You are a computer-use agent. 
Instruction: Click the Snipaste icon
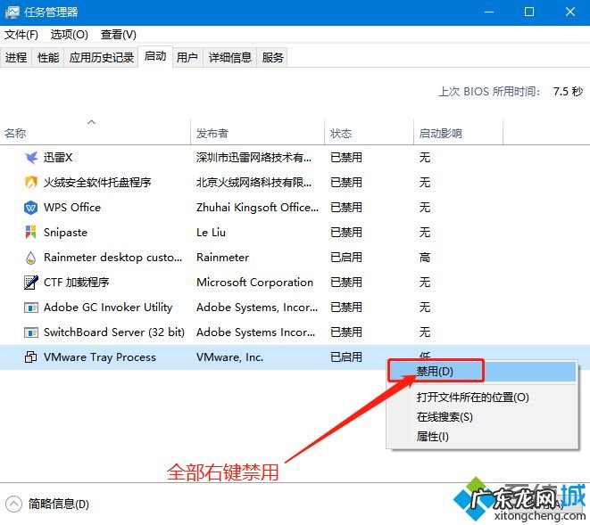(31, 233)
